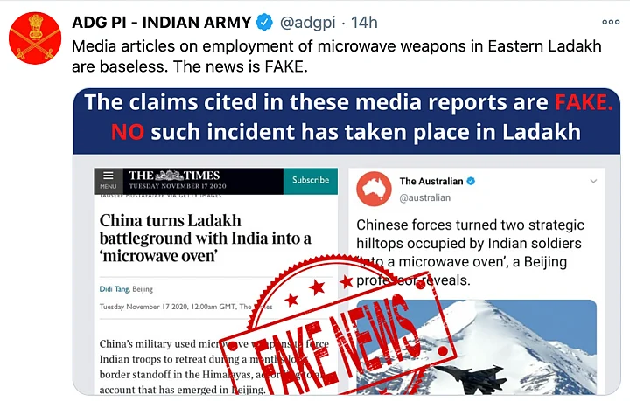Open the @australian handle

point(424,197)
